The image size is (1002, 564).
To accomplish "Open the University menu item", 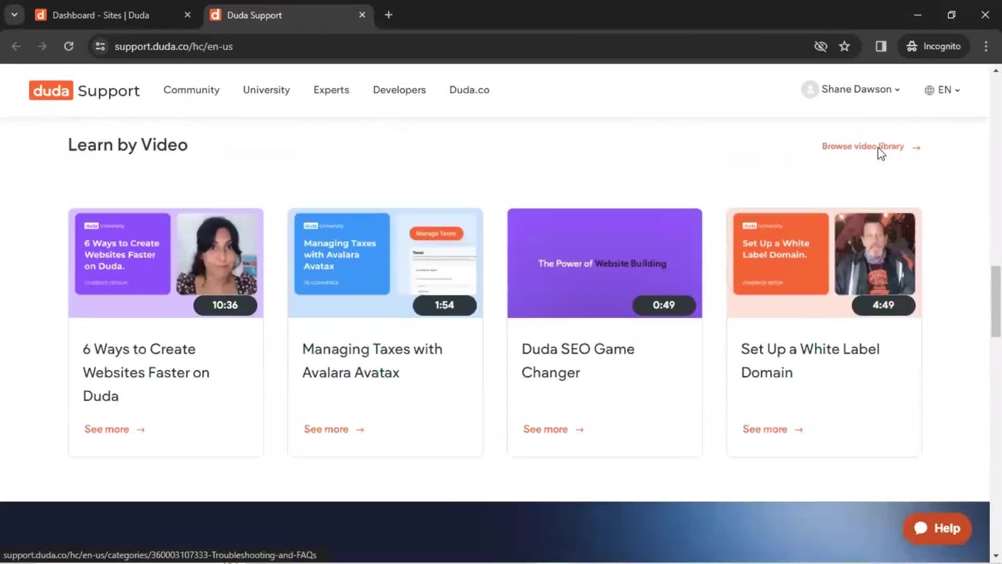I will point(266,90).
